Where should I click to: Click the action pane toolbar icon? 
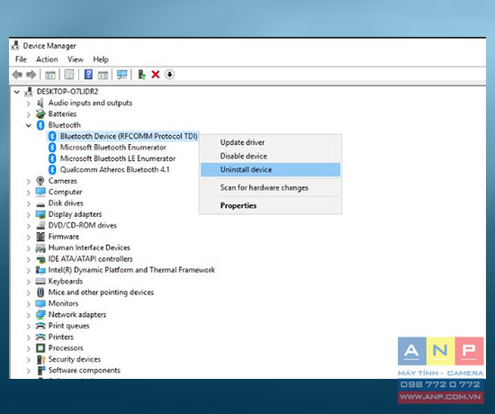[x=103, y=76]
